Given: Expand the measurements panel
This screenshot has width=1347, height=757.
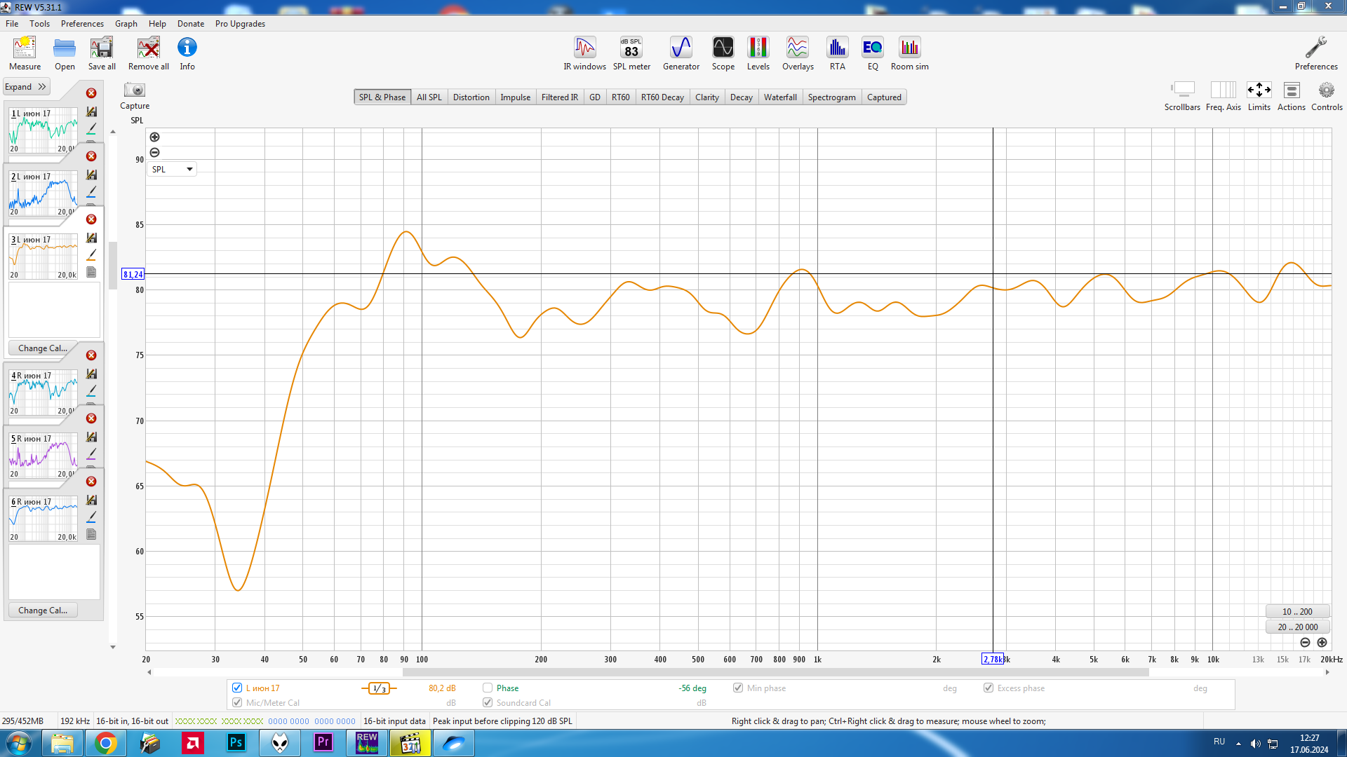Looking at the screenshot, I should coord(25,87).
